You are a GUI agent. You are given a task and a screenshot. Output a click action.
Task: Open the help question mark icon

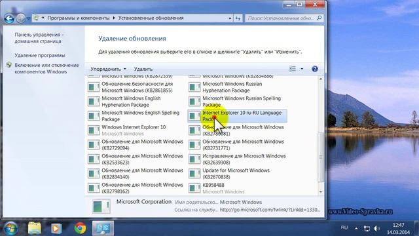pyautogui.click(x=315, y=69)
